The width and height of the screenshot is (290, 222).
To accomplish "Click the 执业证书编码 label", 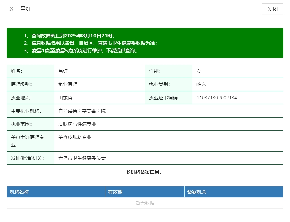I will point(164,98).
